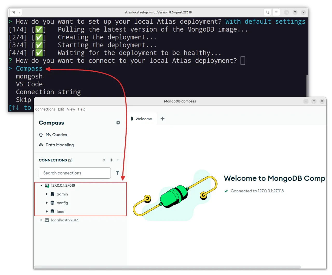Collapse all connections icon in sidebar
Image resolution: width=332 pixels, height=275 pixels.
click(x=104, y=160)
